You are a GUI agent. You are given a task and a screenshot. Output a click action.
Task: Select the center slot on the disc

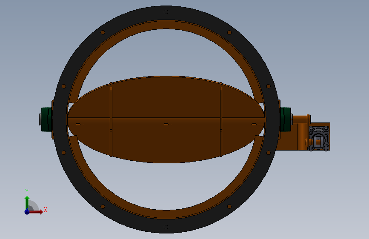[x=166, y=124]
